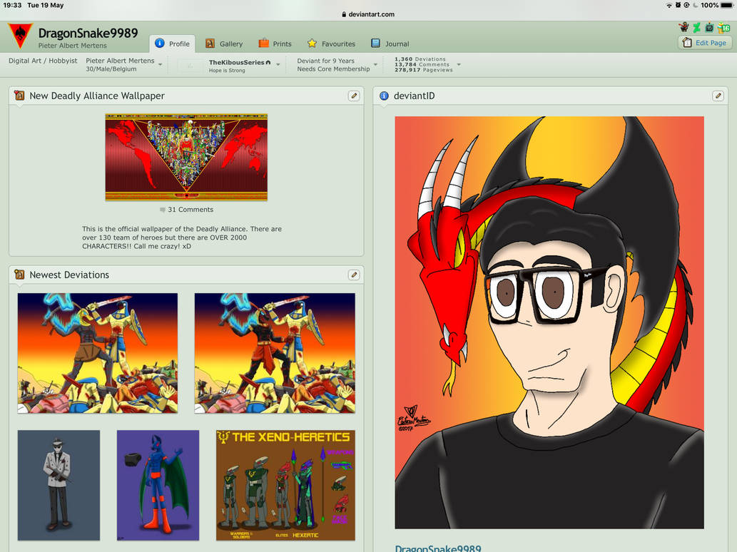Screen dimensions: 737x552
Task: Click the comment bubble icon beside 31 Comments
Action: coord(163,210)
